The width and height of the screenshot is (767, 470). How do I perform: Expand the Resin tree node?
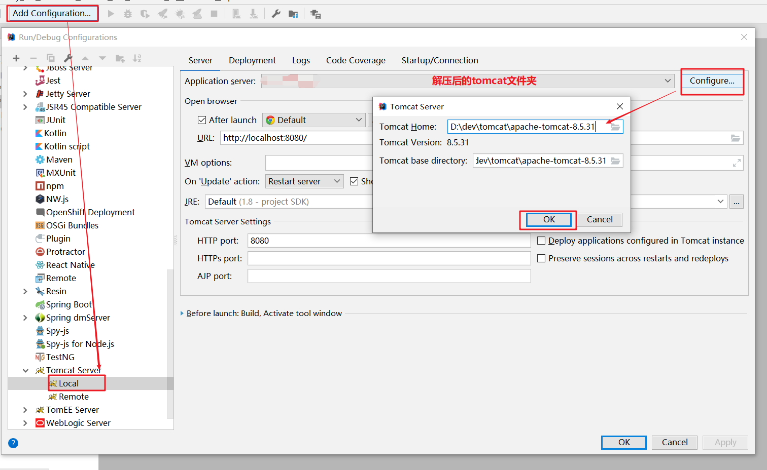tap(25, 291)
